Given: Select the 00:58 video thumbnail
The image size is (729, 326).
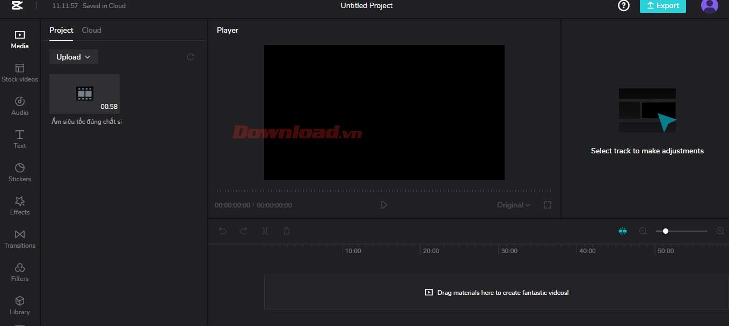Looking at the screenshot, I should pos(84,94).
